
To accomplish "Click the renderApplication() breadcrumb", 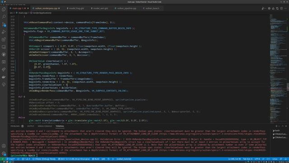I will click(x=41, y=13).
